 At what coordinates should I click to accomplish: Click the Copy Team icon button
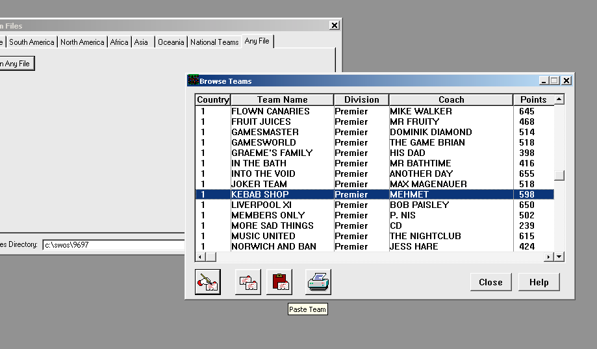pyautogui.click(x=248, y=282)
